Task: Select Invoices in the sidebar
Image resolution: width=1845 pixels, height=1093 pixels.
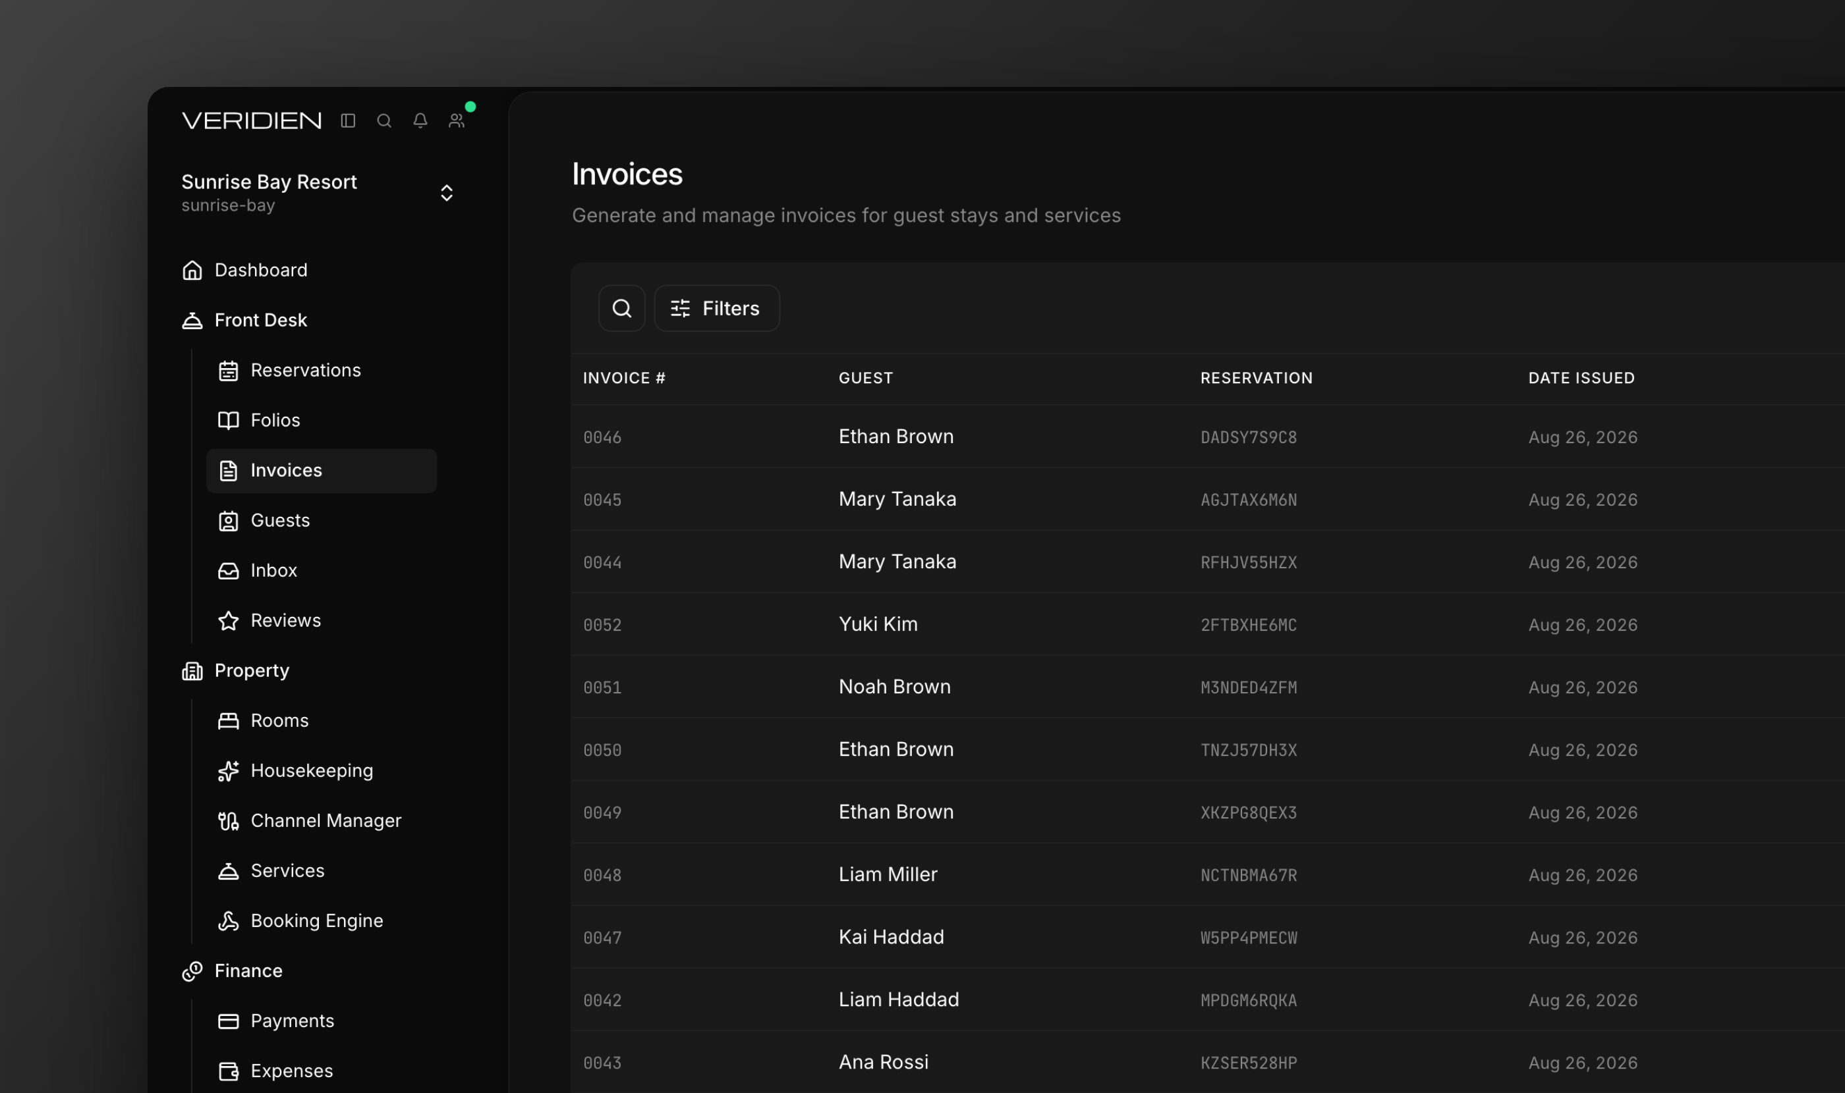Action: pos(322,471)
